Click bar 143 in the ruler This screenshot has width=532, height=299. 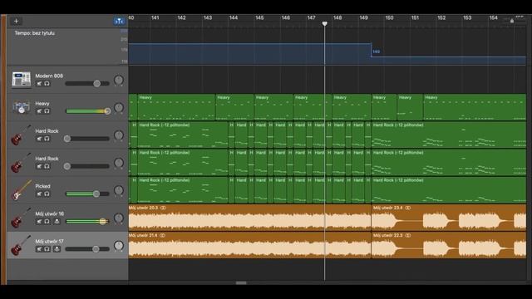click(x=208, y=18)
